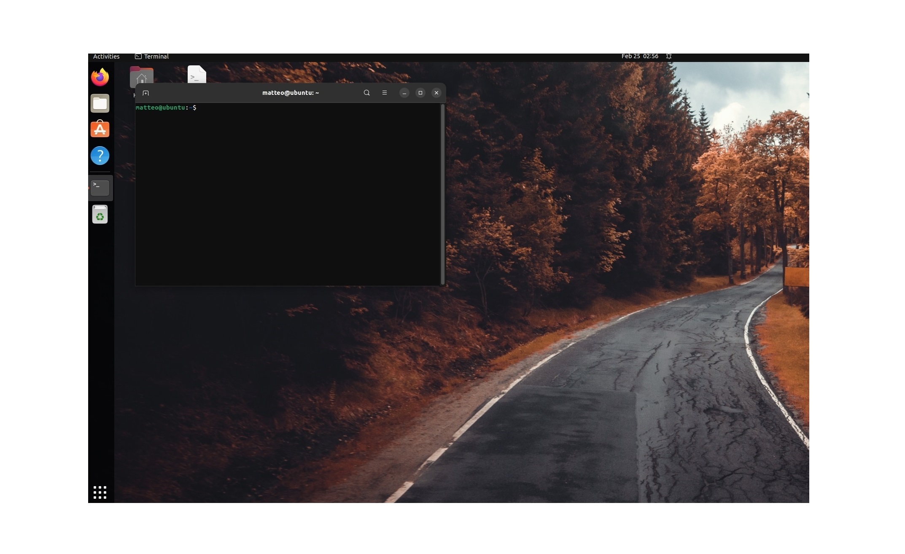Click the notification bell in the top bar
The image size is (905, 554).
[x=668, y=56]
